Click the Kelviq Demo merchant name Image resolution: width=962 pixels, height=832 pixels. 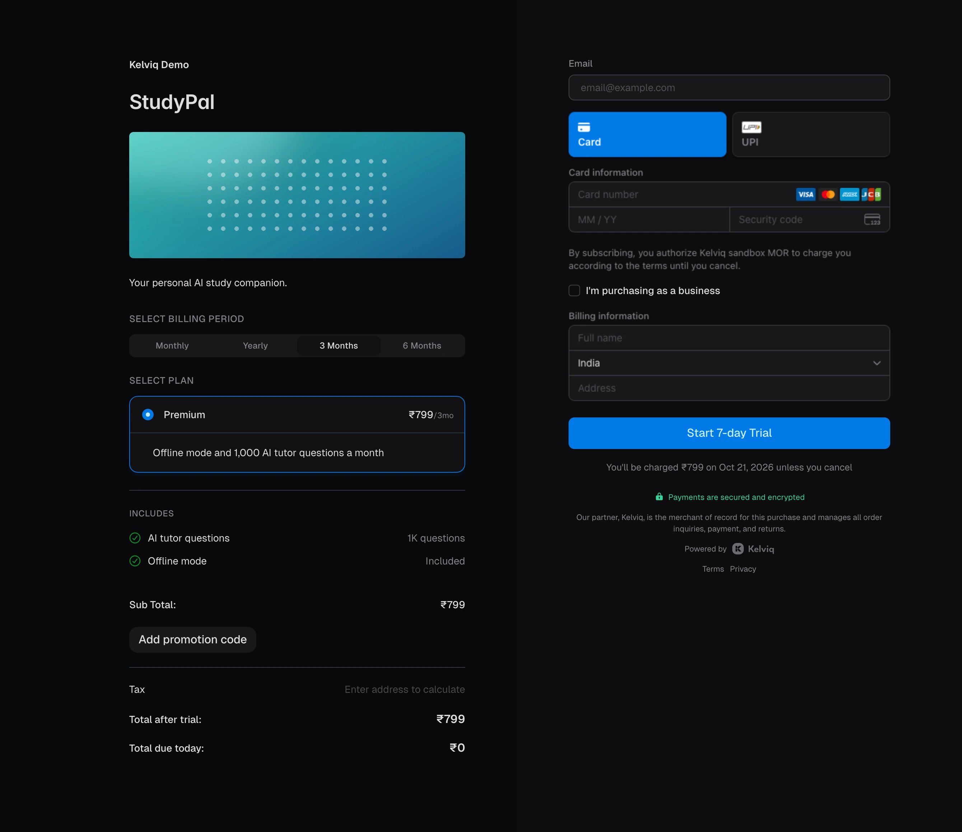(159, 65)
